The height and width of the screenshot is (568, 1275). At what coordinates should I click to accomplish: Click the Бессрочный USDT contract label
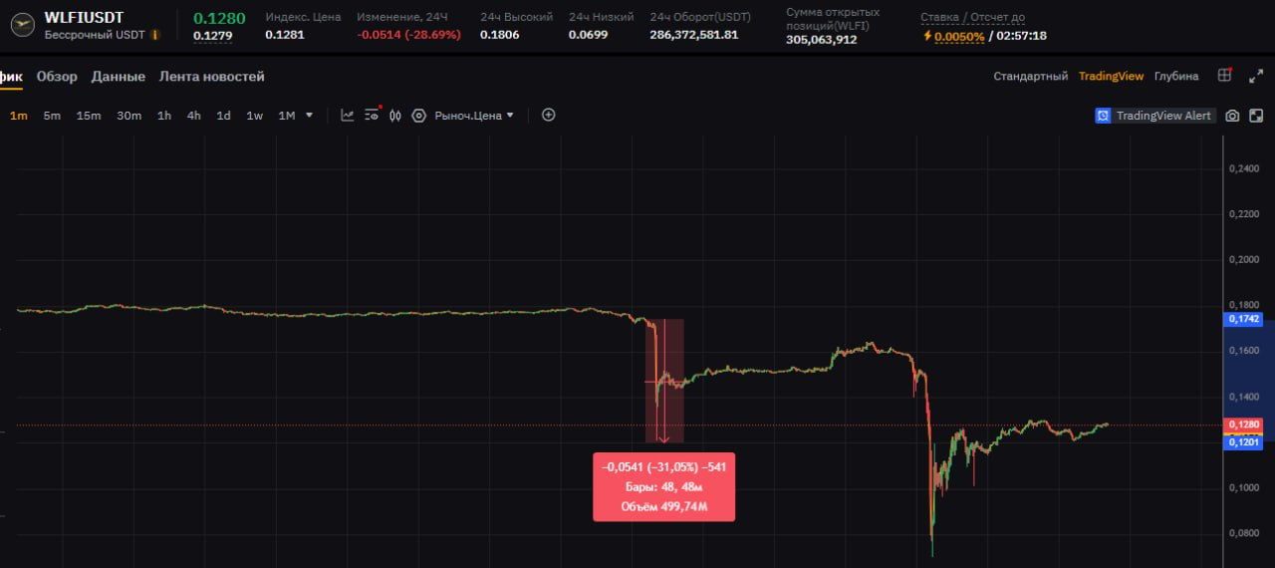(95, 35)
